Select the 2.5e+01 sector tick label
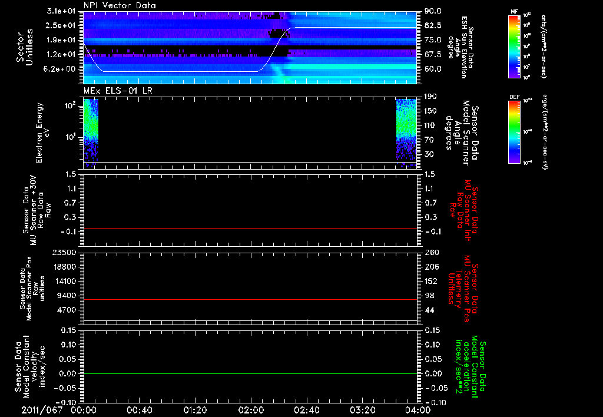 pyautogui.click(x=61, y=26)
